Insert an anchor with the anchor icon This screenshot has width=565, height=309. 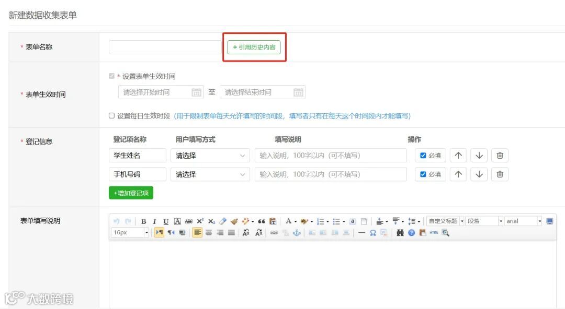pyautogui.click(x=297, y=233)
